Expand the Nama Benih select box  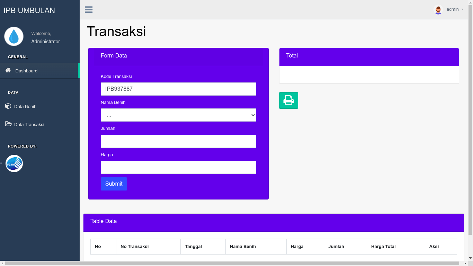point(178,115)
